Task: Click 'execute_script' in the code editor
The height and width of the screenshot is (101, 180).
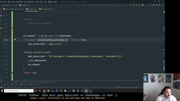Action: point(41,52)
